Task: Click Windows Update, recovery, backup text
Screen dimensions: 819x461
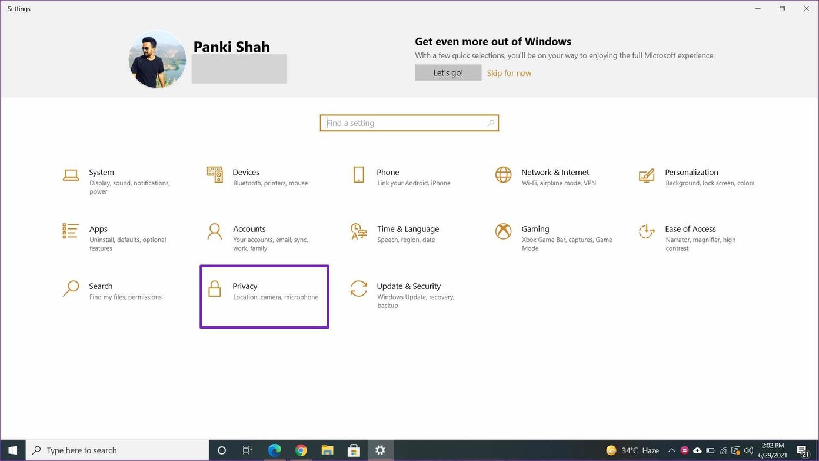Action: click(415, 301)
